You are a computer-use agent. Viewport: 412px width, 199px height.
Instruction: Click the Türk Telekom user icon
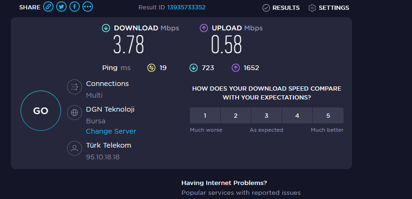(74, 149)
